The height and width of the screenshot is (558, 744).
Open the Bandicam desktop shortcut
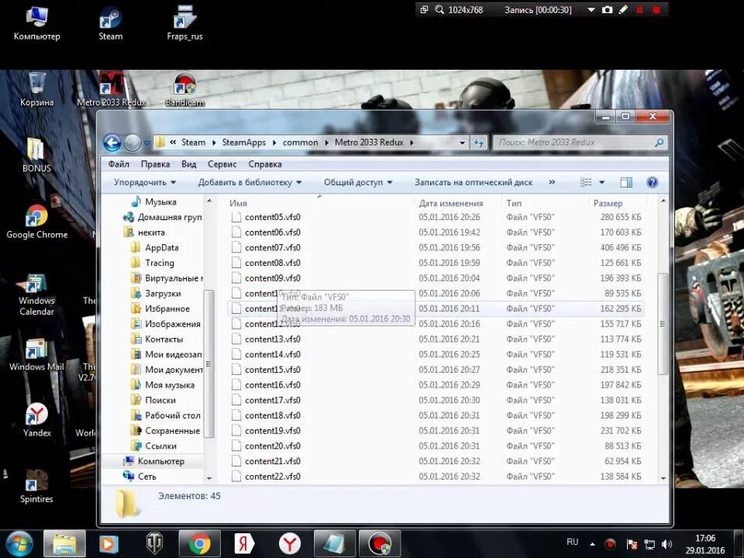tap(184, 88)
